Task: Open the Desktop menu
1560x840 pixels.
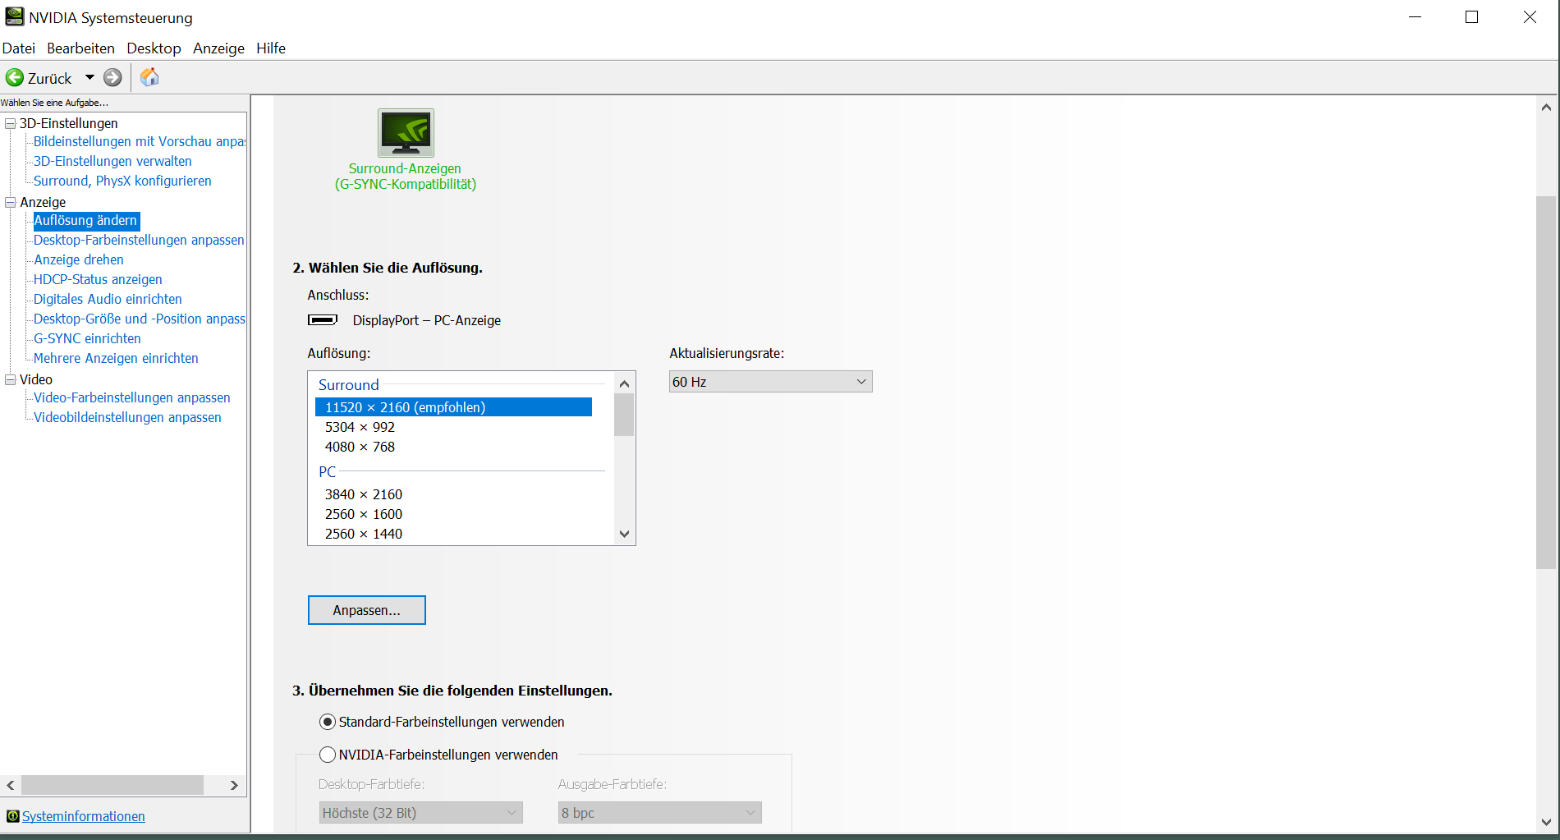Action: click(x=154, y=48)
